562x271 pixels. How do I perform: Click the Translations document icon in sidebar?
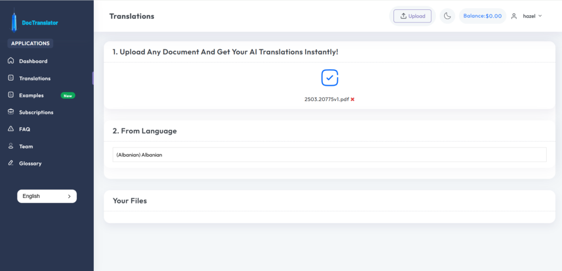point(11,78)
